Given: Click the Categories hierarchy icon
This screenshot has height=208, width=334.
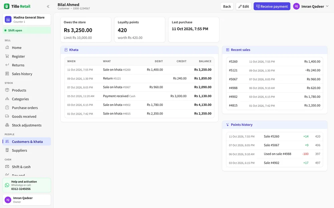Looking at the screenshot, I should [x=7, y=99].
